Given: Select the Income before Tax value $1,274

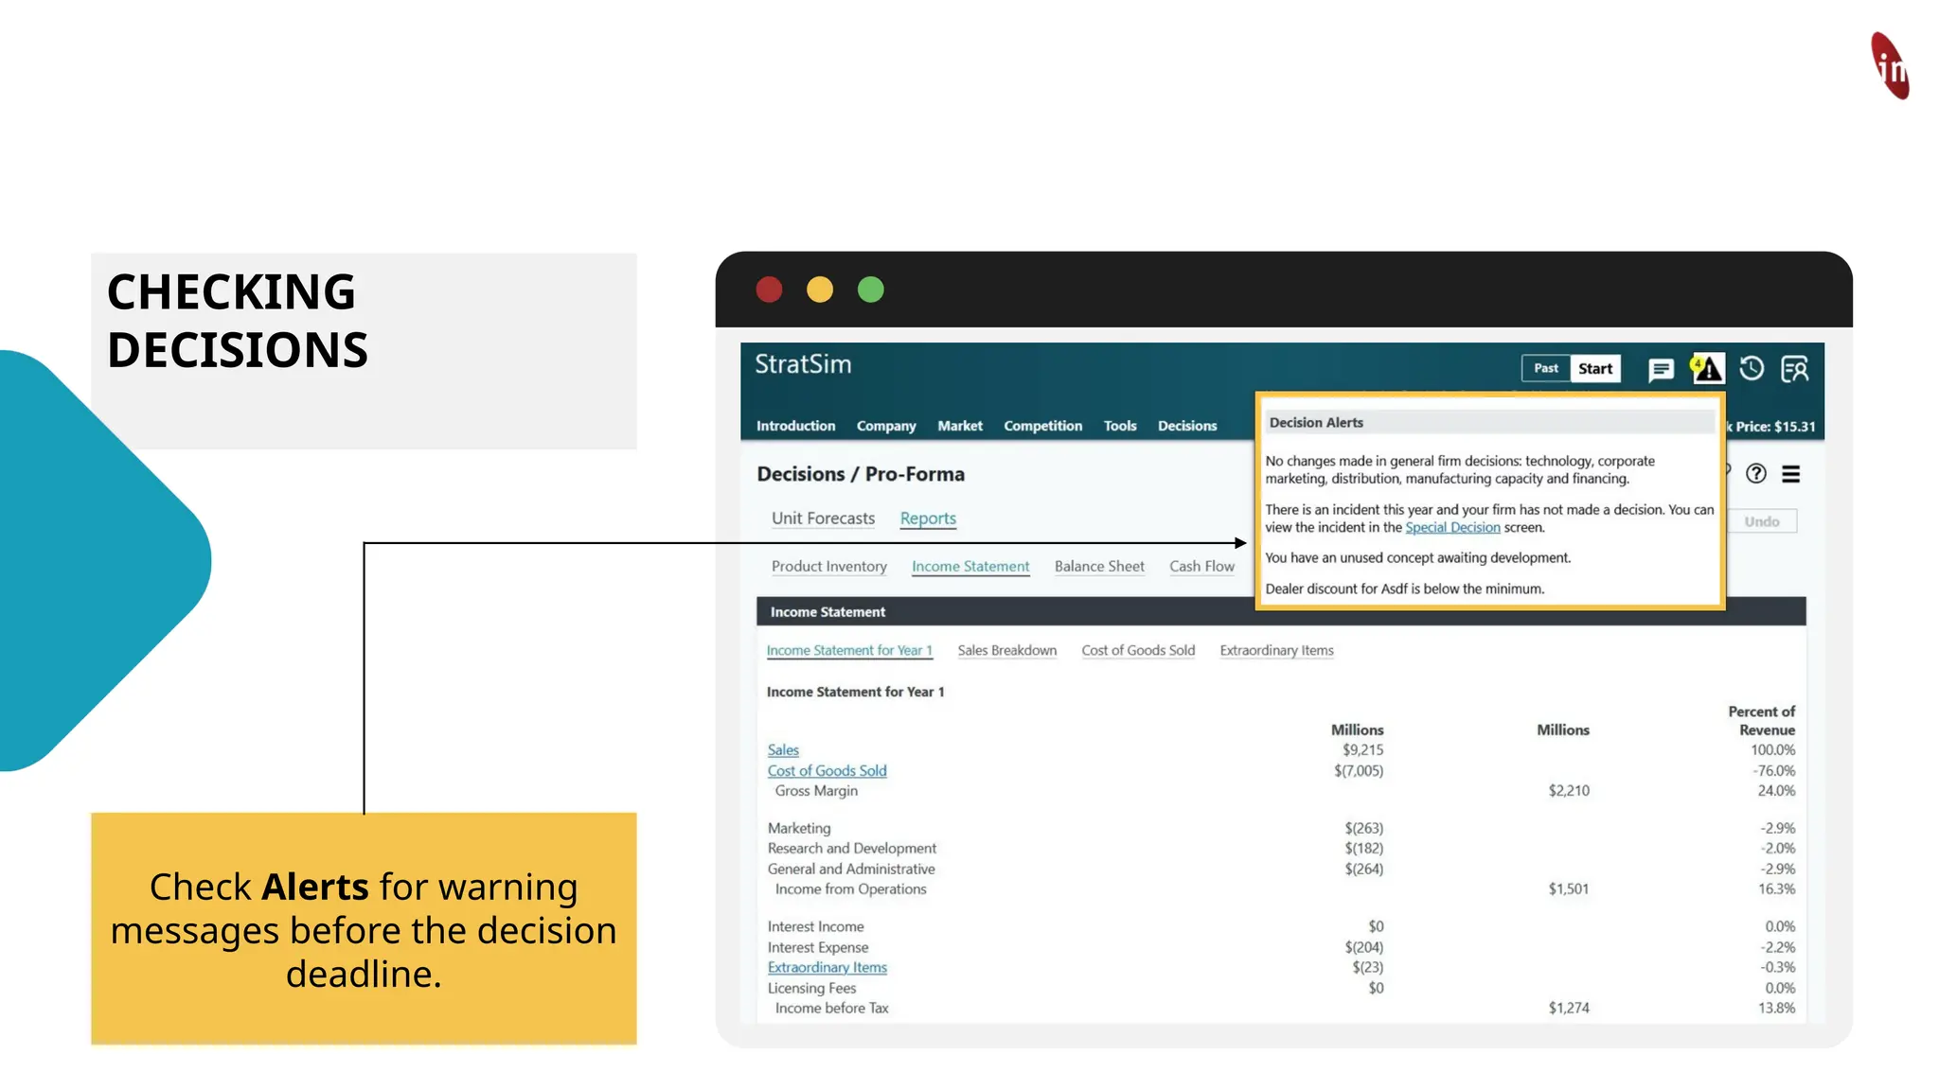Looking at the screenshot, I should [x=1569, y=1008].
